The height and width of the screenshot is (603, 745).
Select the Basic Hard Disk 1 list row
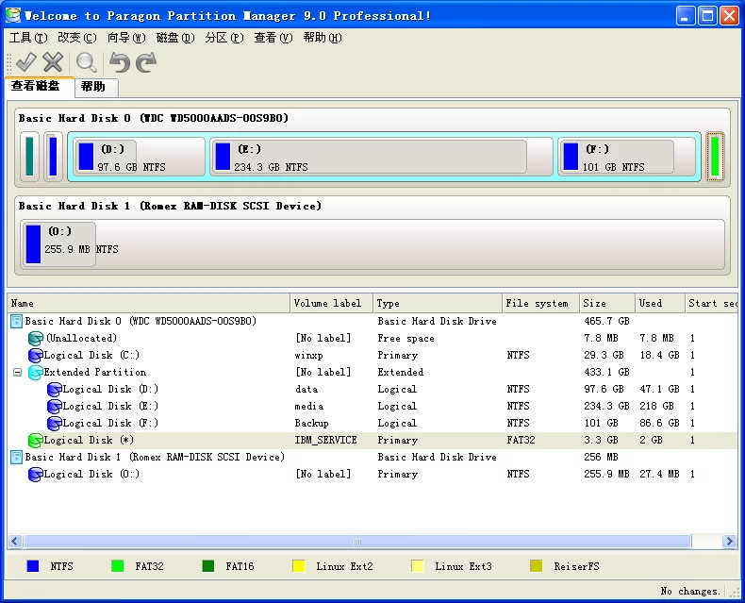pyautogui.click(x=372, y=457)
